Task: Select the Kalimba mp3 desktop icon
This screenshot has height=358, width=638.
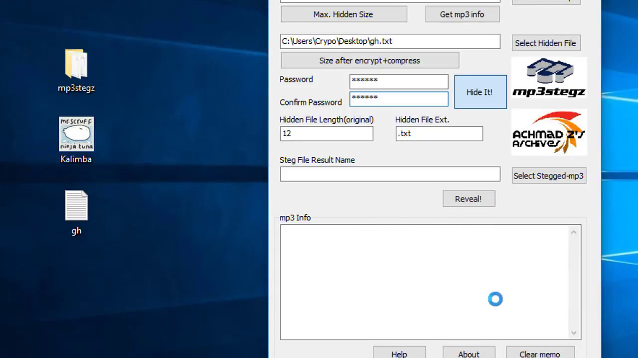Action: click(76, 134)
